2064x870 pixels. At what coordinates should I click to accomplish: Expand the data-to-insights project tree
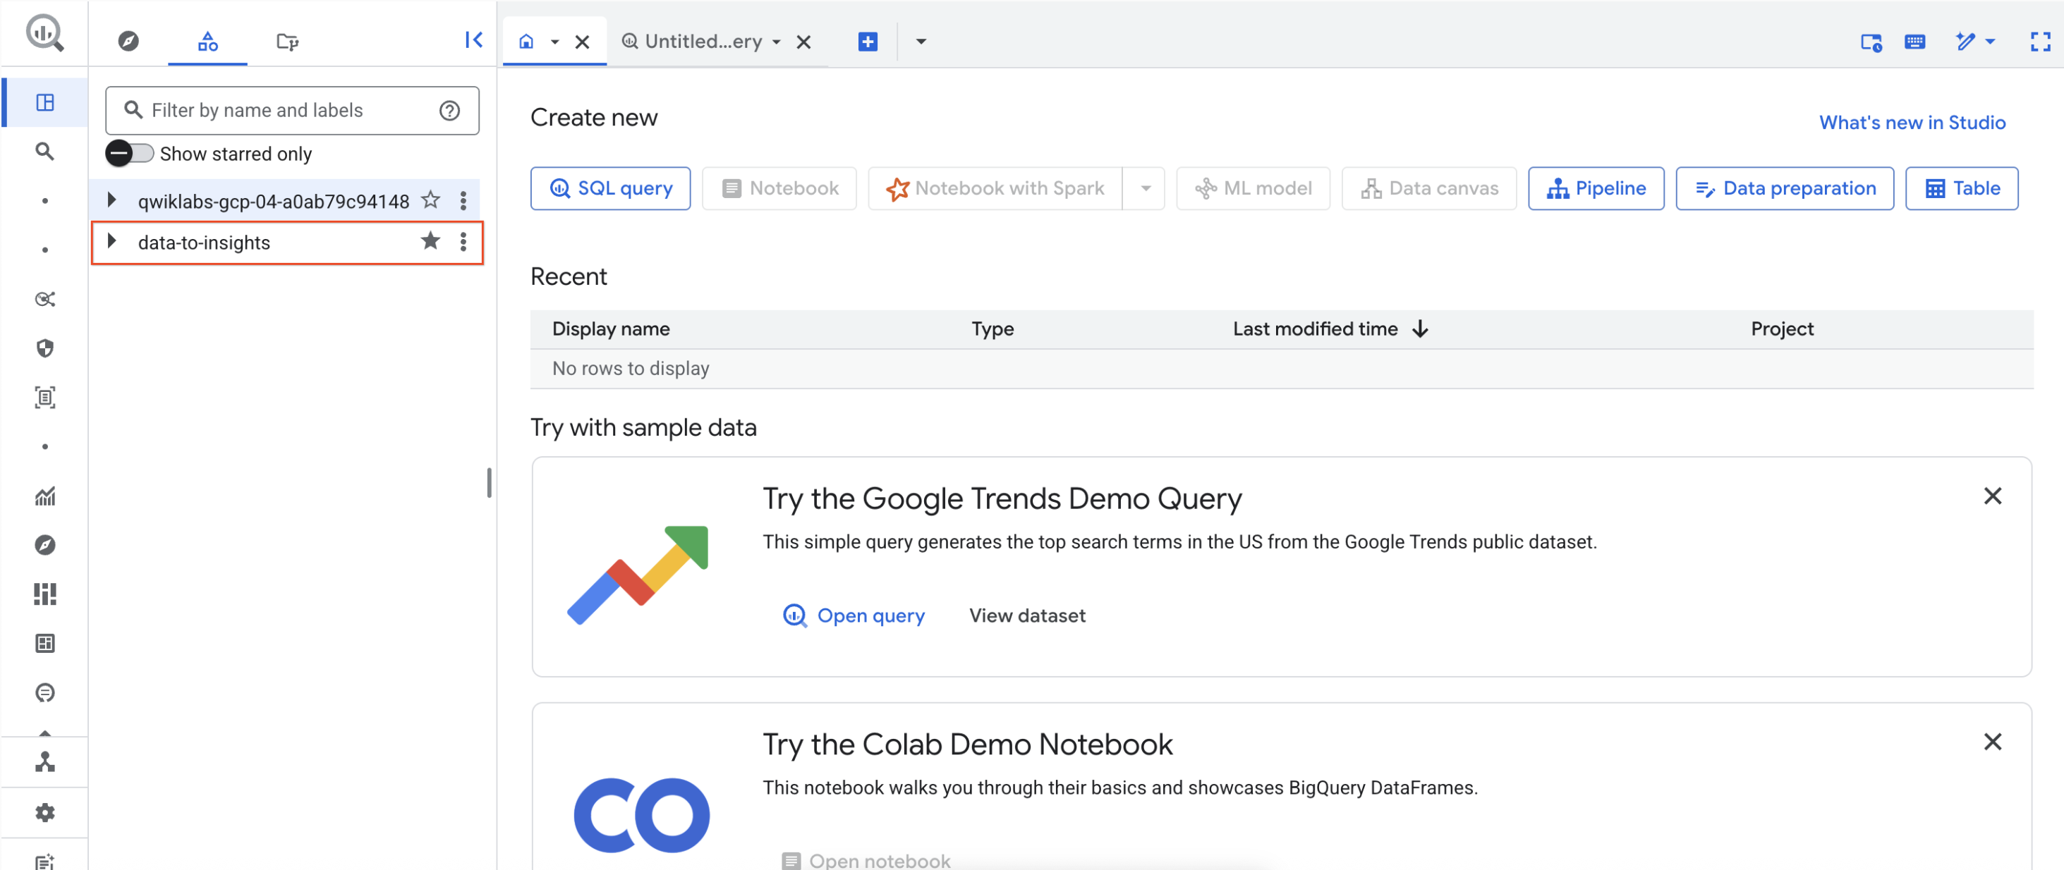coord(112,241)
